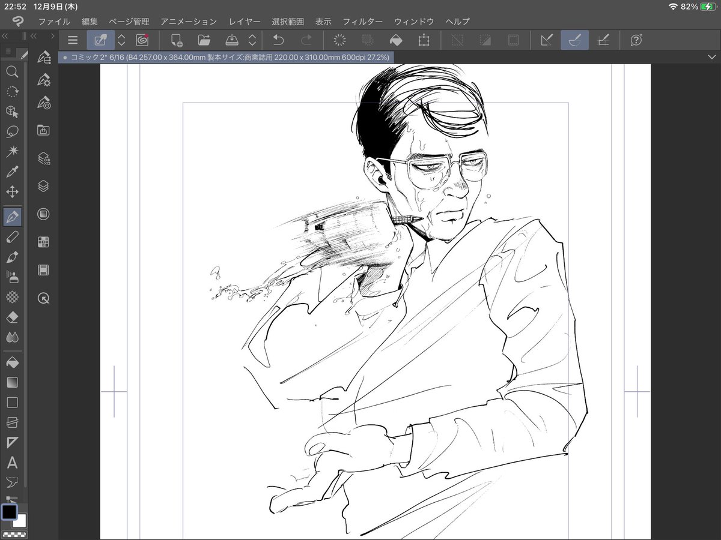Toggle Snap to Grid
Screen dimensions: 721x540
(603, 40)
